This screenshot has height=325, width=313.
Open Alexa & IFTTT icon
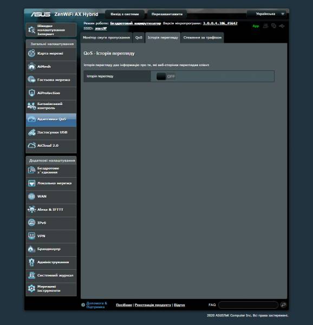point(31,210)
